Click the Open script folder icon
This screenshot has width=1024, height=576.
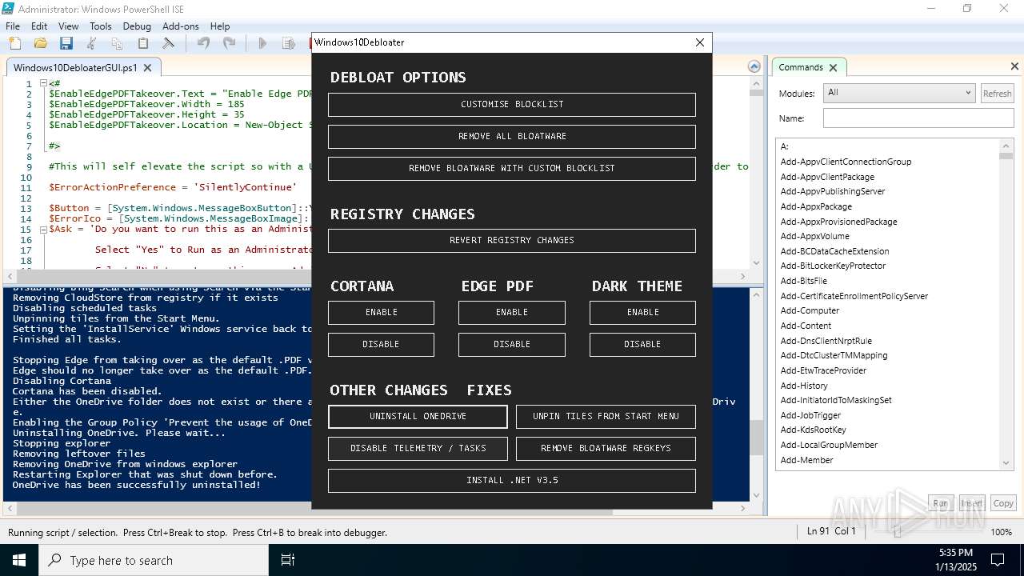[40, 43]
